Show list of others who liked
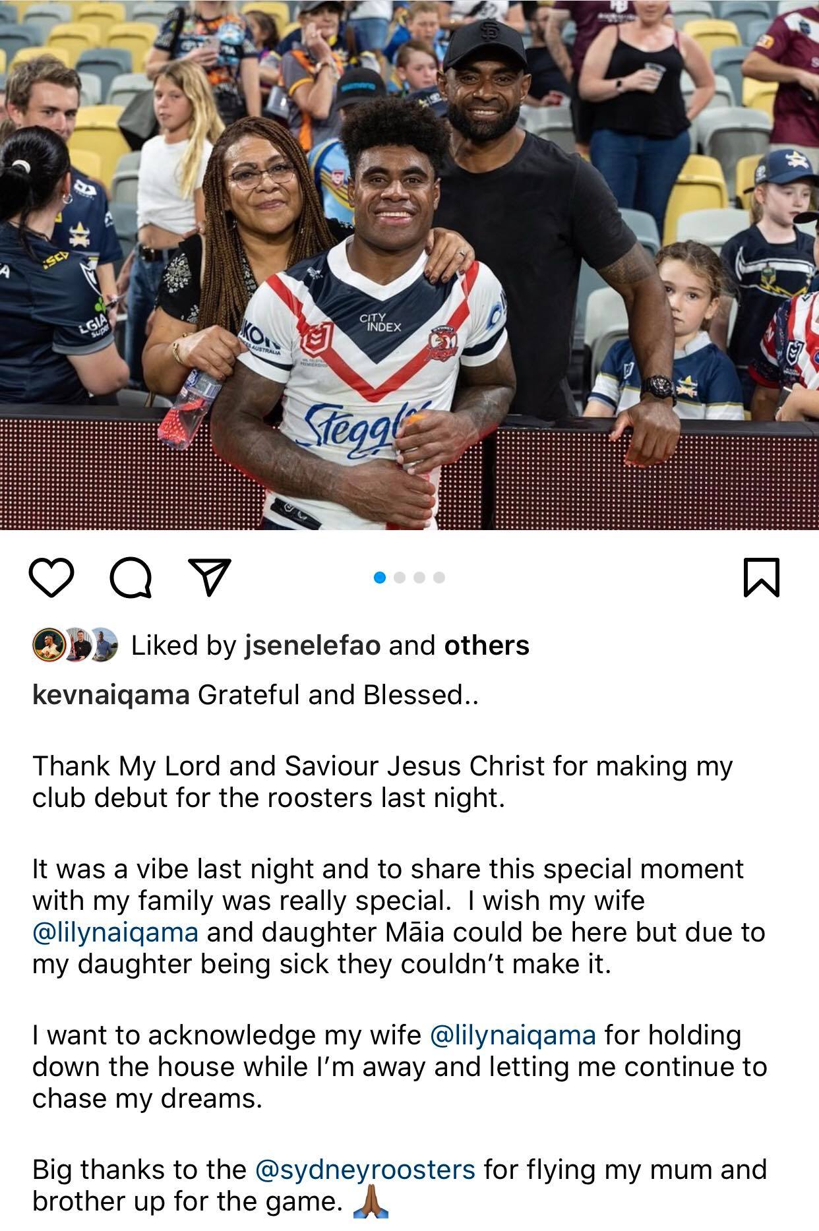This screenshot has height=1231, width=819. [x=487, y=646]
